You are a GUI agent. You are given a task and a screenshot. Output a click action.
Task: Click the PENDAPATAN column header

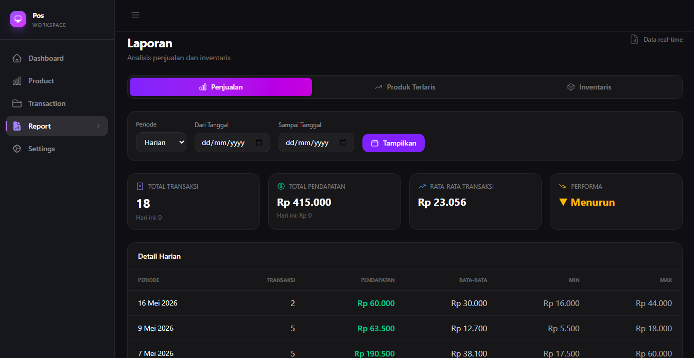[378, 280]
